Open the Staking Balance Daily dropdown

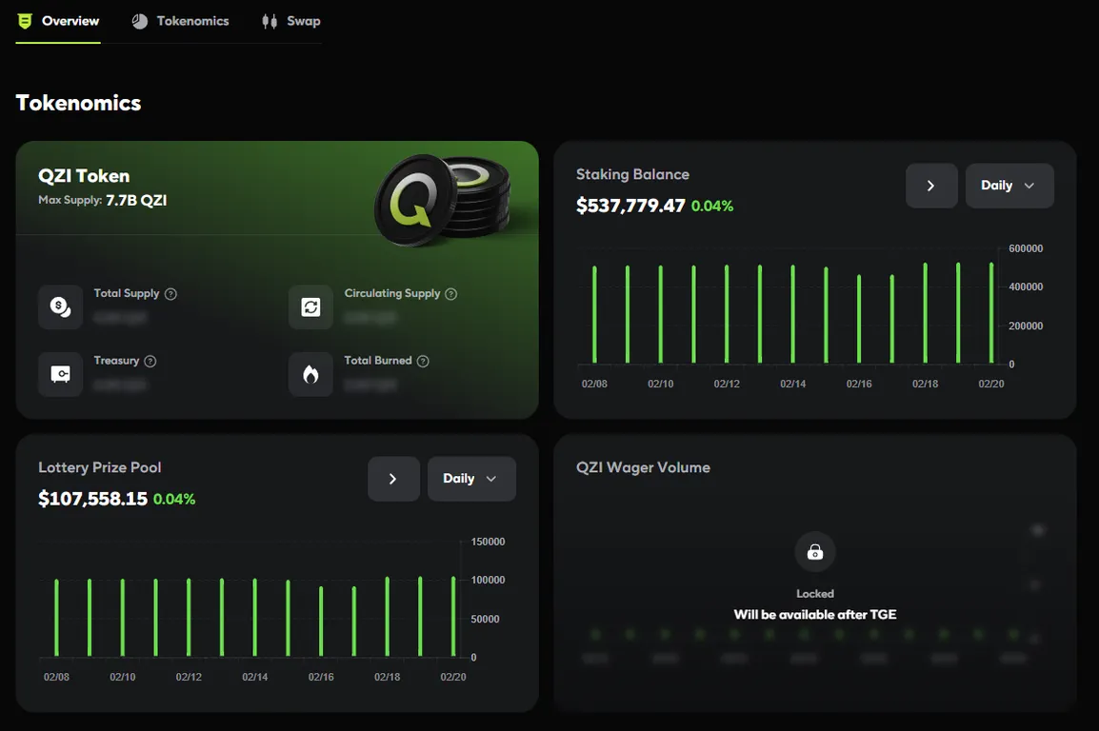tap(1009, 186)
